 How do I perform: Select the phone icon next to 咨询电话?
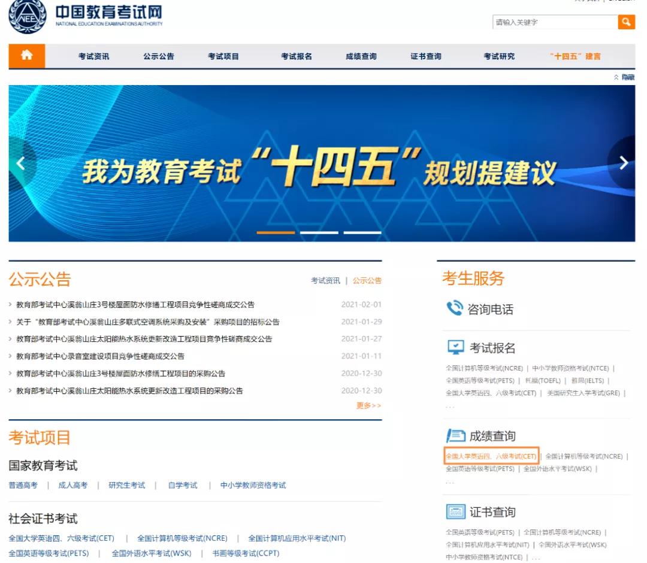[453, 309]
